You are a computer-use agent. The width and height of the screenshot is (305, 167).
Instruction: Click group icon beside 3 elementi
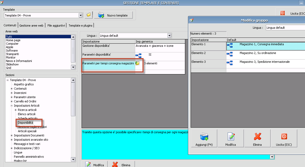coord(137,63)
